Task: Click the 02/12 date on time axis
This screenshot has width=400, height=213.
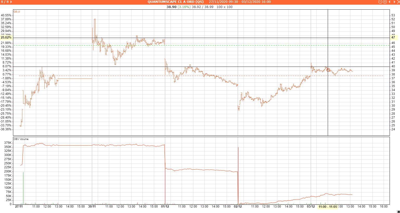Action: 238,206
